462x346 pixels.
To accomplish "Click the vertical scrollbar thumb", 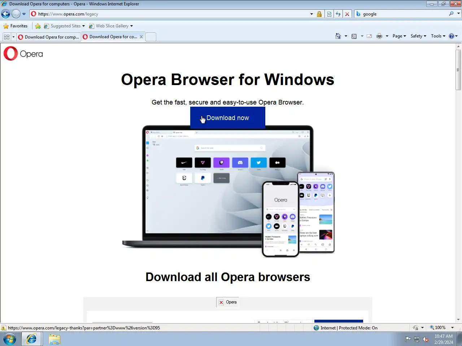I will 458,70.
